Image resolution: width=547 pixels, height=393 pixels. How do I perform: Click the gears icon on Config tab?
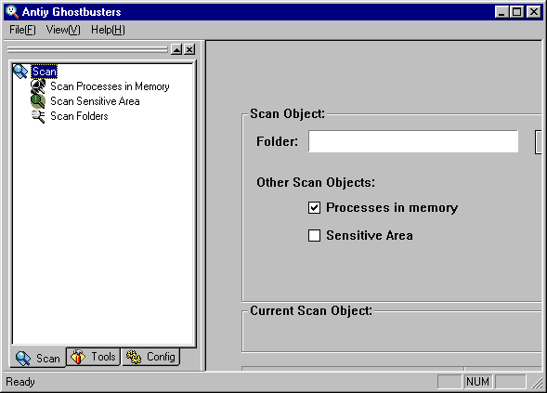tap(133, 357)
